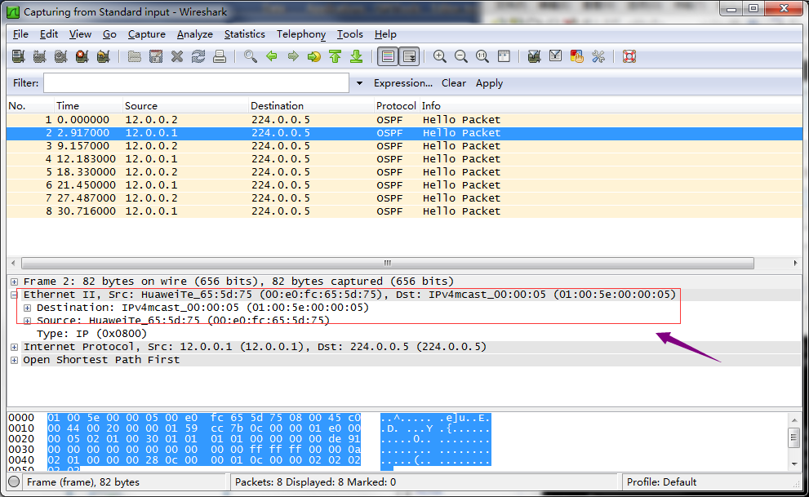Toggle packet list colorization
This screenshot has width=809, height=497.
[x=388, y=56]
